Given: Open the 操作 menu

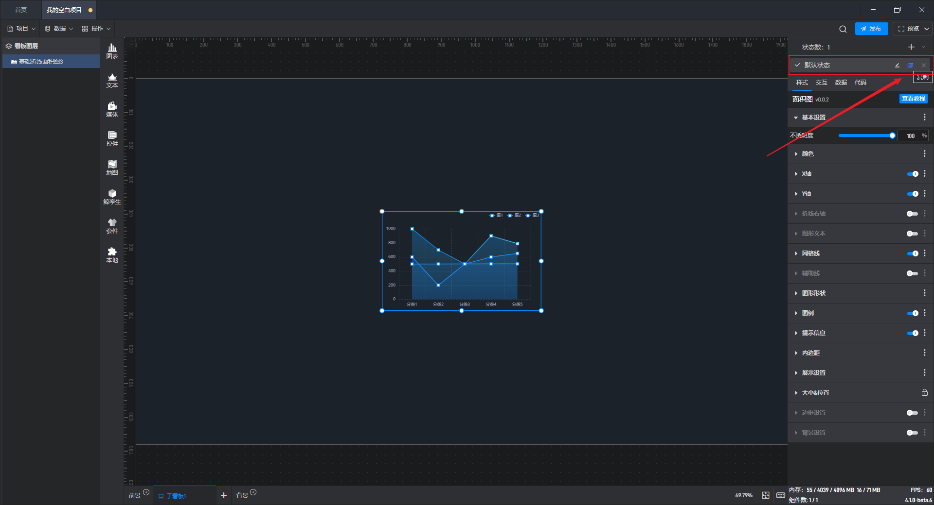Looking at the screenshot, I should 96,29.
